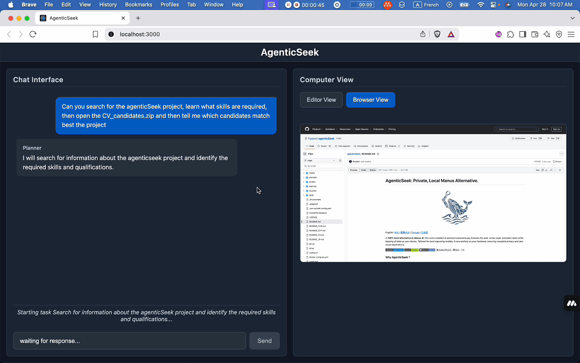
Task: Click the purple screen recorder menu bar icon
Action: 272,5
